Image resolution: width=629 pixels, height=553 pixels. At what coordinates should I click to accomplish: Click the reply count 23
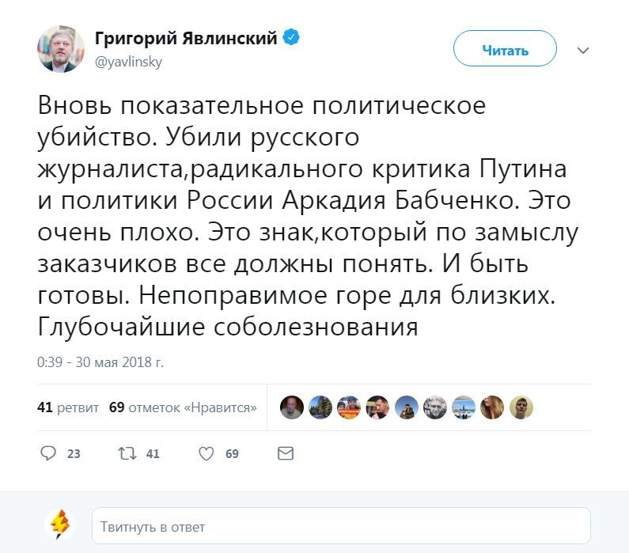74,454
